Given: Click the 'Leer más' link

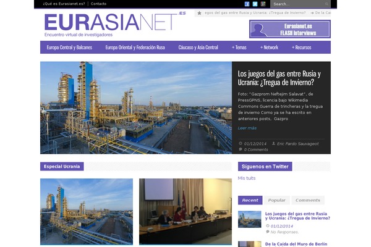Looking at the screenshot, I should point(247,128).
